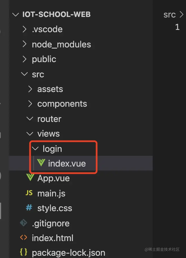Open the main.js file
The width and height of the screenshot is (186, 258).
tap(51, 194)
